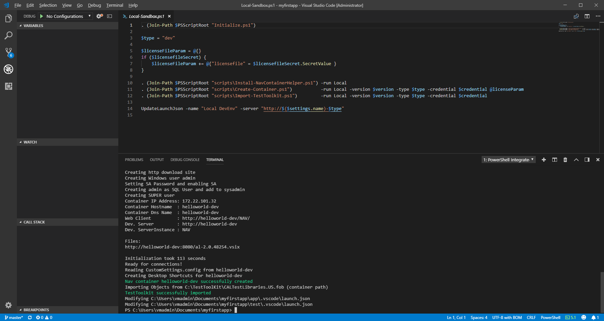604x321 pixels.
Task: Switch to the PROBLEMS tab
Action: pyautogui.click(x=134, y=160)
